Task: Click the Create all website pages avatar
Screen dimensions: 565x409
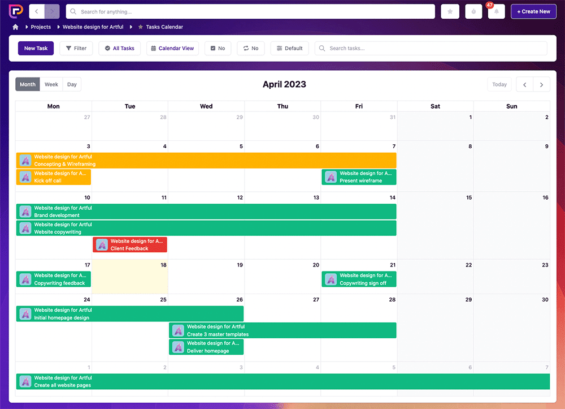Action: pos(25,382)
